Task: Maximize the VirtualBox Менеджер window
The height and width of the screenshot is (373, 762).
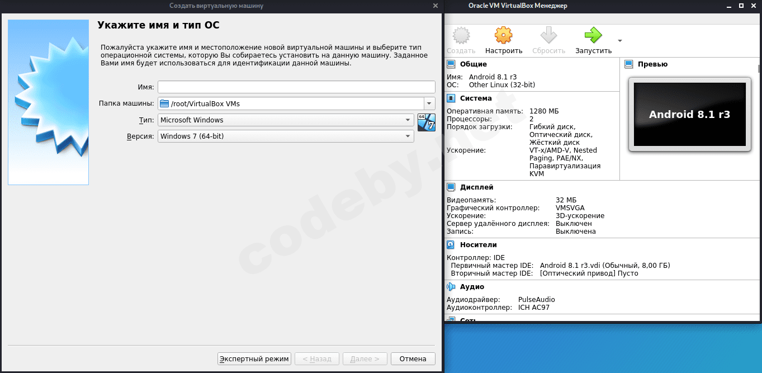Action: (x=741, y=6)
